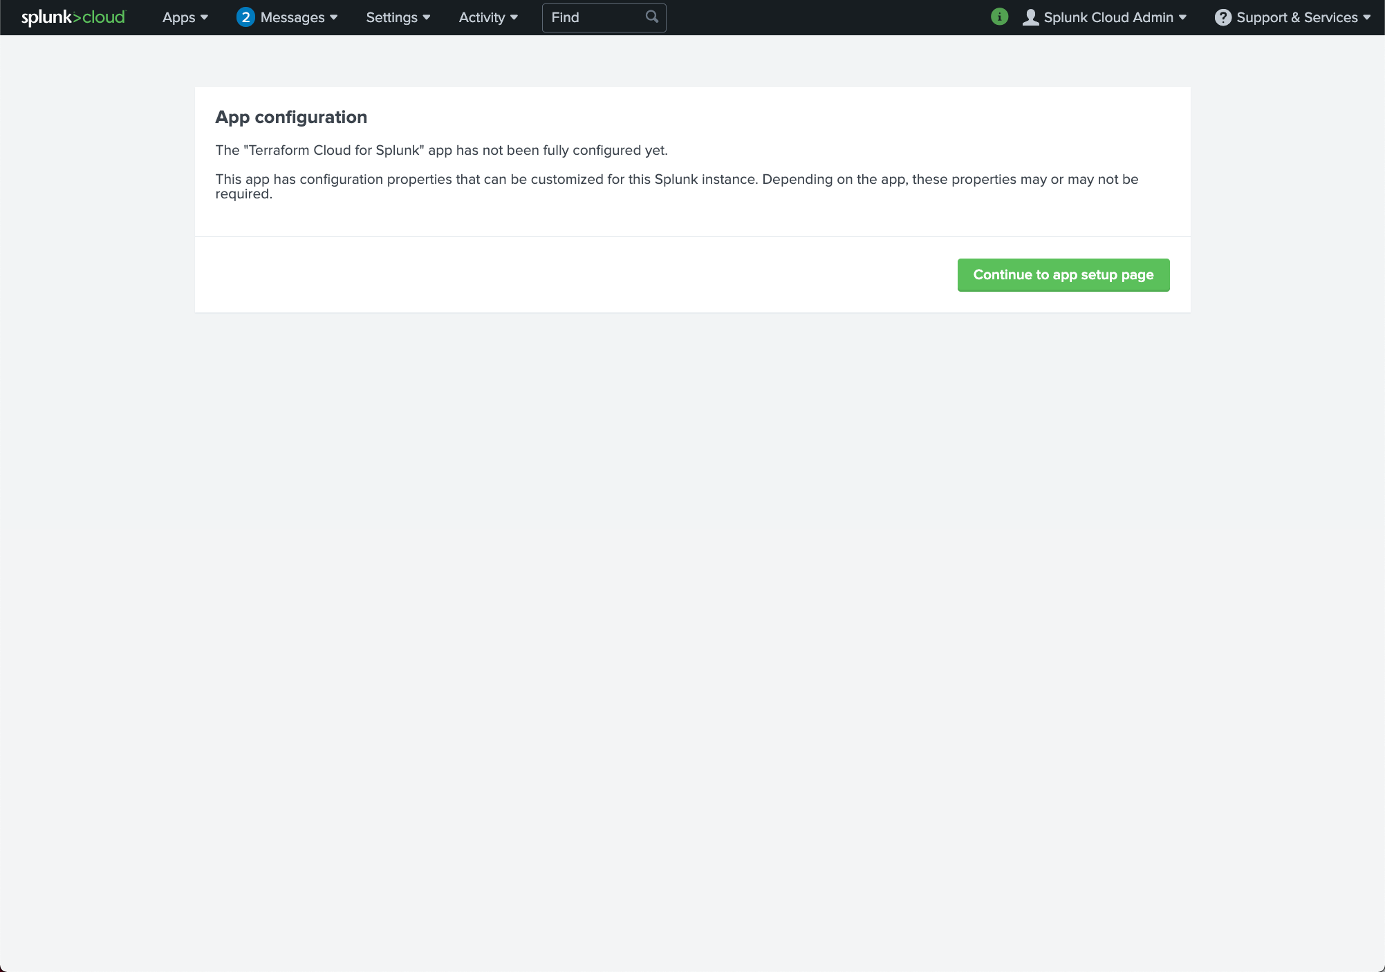Open the Support & Services menu
Screen dimensions: 1385x972
[x=1296, y=17]
